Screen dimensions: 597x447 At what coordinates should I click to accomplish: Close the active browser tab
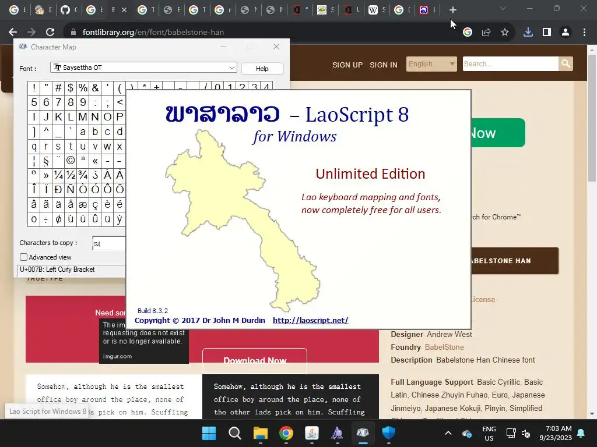coord(124,10)
